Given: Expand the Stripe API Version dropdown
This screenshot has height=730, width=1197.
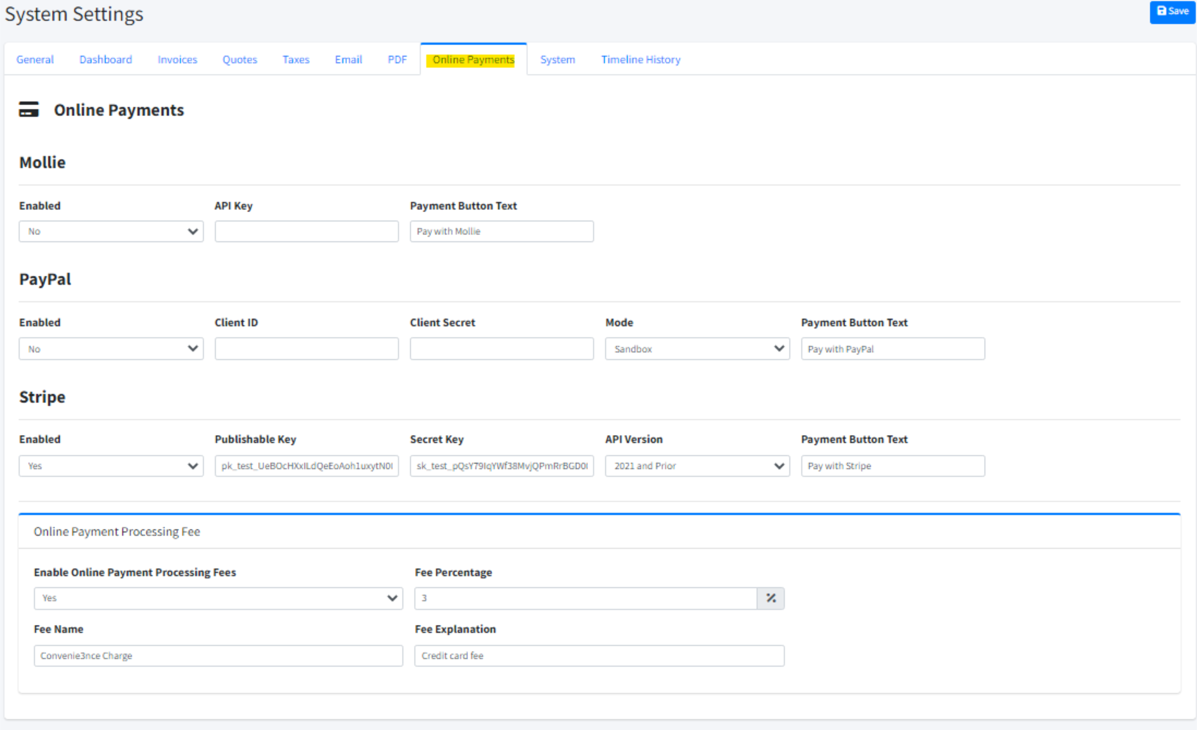Looking at the screenshot, I should [x=697, y=466].
